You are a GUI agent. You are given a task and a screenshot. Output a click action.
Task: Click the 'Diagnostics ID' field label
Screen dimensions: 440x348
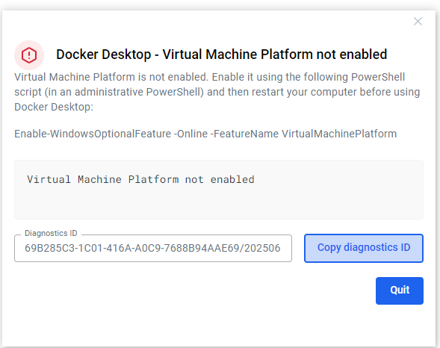point(51,233)
